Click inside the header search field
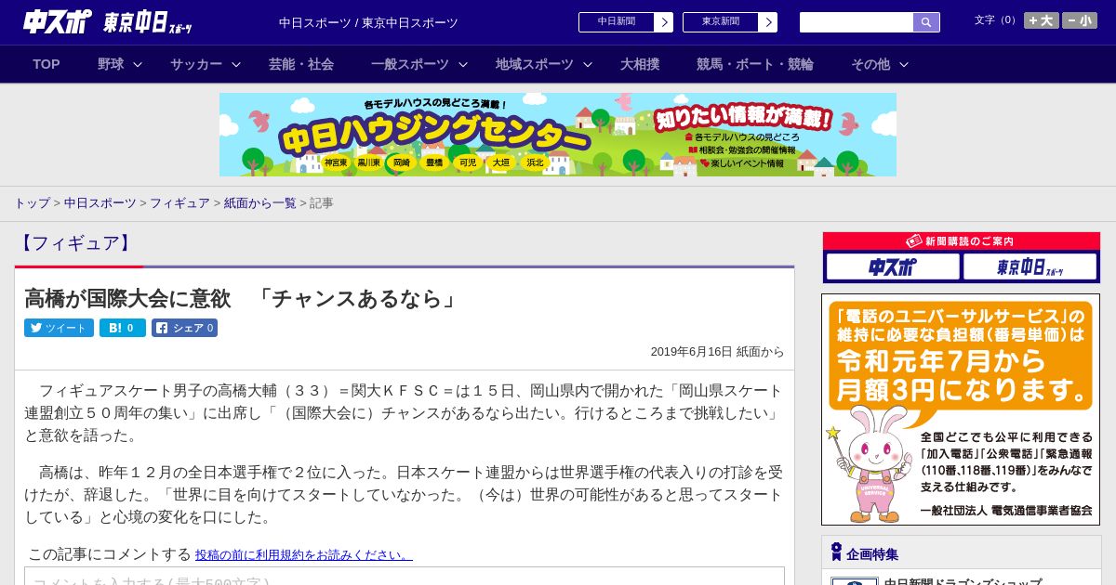This screenshot has height=585, width=1116. coord(857,22)
